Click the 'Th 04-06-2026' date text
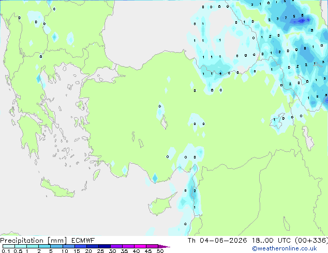Viewport: 328px width, 253px height. click(x=217, y=241)
